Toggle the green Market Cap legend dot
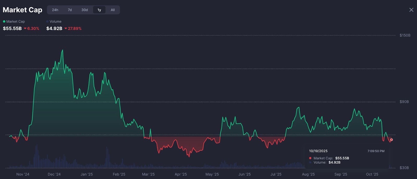The height and width of the screenshot is (179, 417). 4,22
